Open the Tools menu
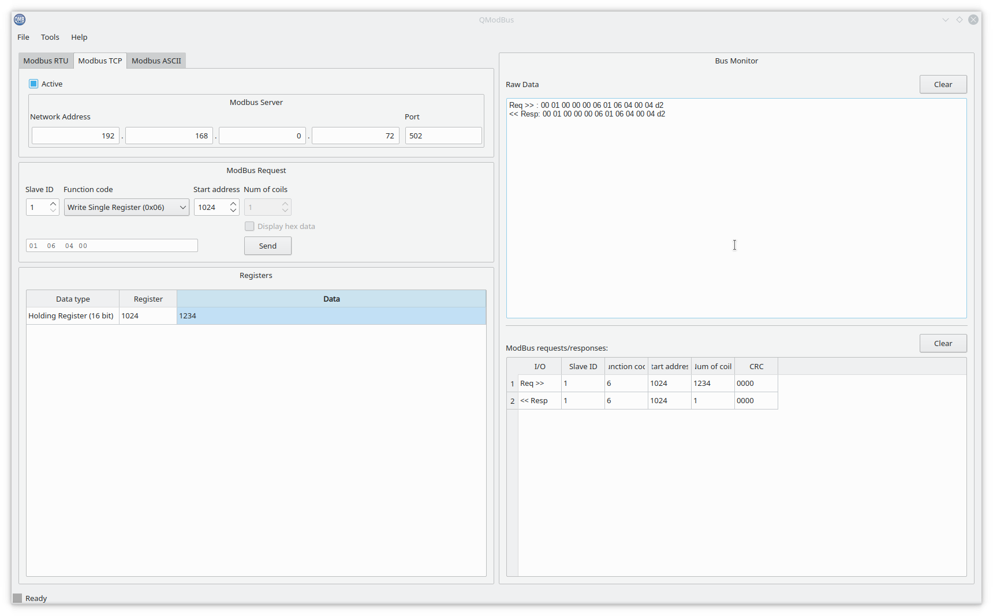 click(50, 37)
